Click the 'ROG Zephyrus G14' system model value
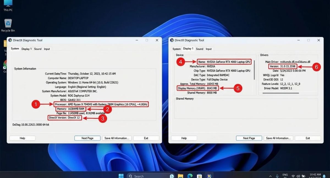 click(x=79, y=96)
